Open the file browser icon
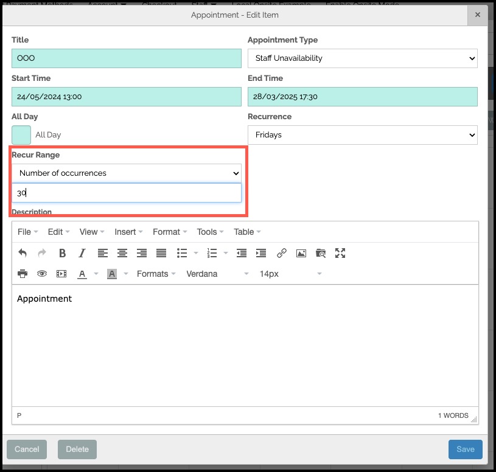 [321, 253]
